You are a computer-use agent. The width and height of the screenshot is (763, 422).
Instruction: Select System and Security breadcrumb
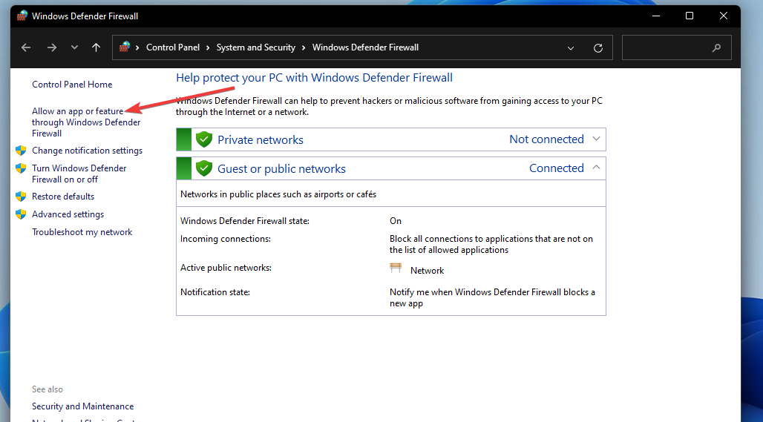tap(255, 47)
